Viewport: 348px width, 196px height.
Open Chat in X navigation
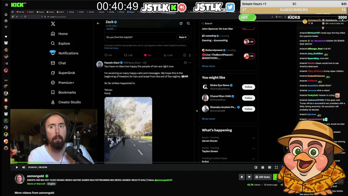58,63
